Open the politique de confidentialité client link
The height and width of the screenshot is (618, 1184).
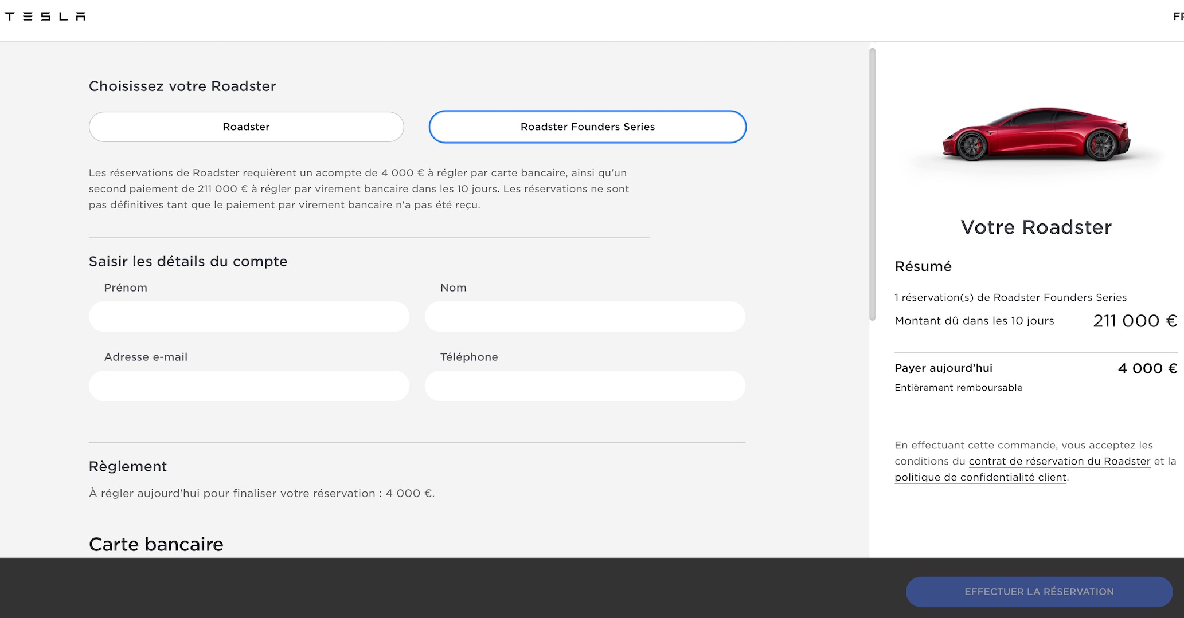pyautogui.click(x=980, y=477)
